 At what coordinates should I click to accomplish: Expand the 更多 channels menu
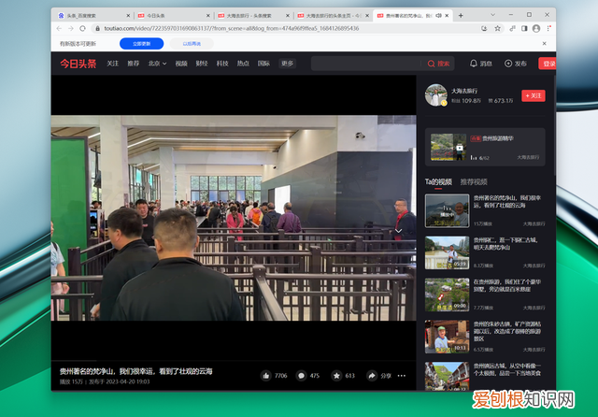(x=288, y=64)
